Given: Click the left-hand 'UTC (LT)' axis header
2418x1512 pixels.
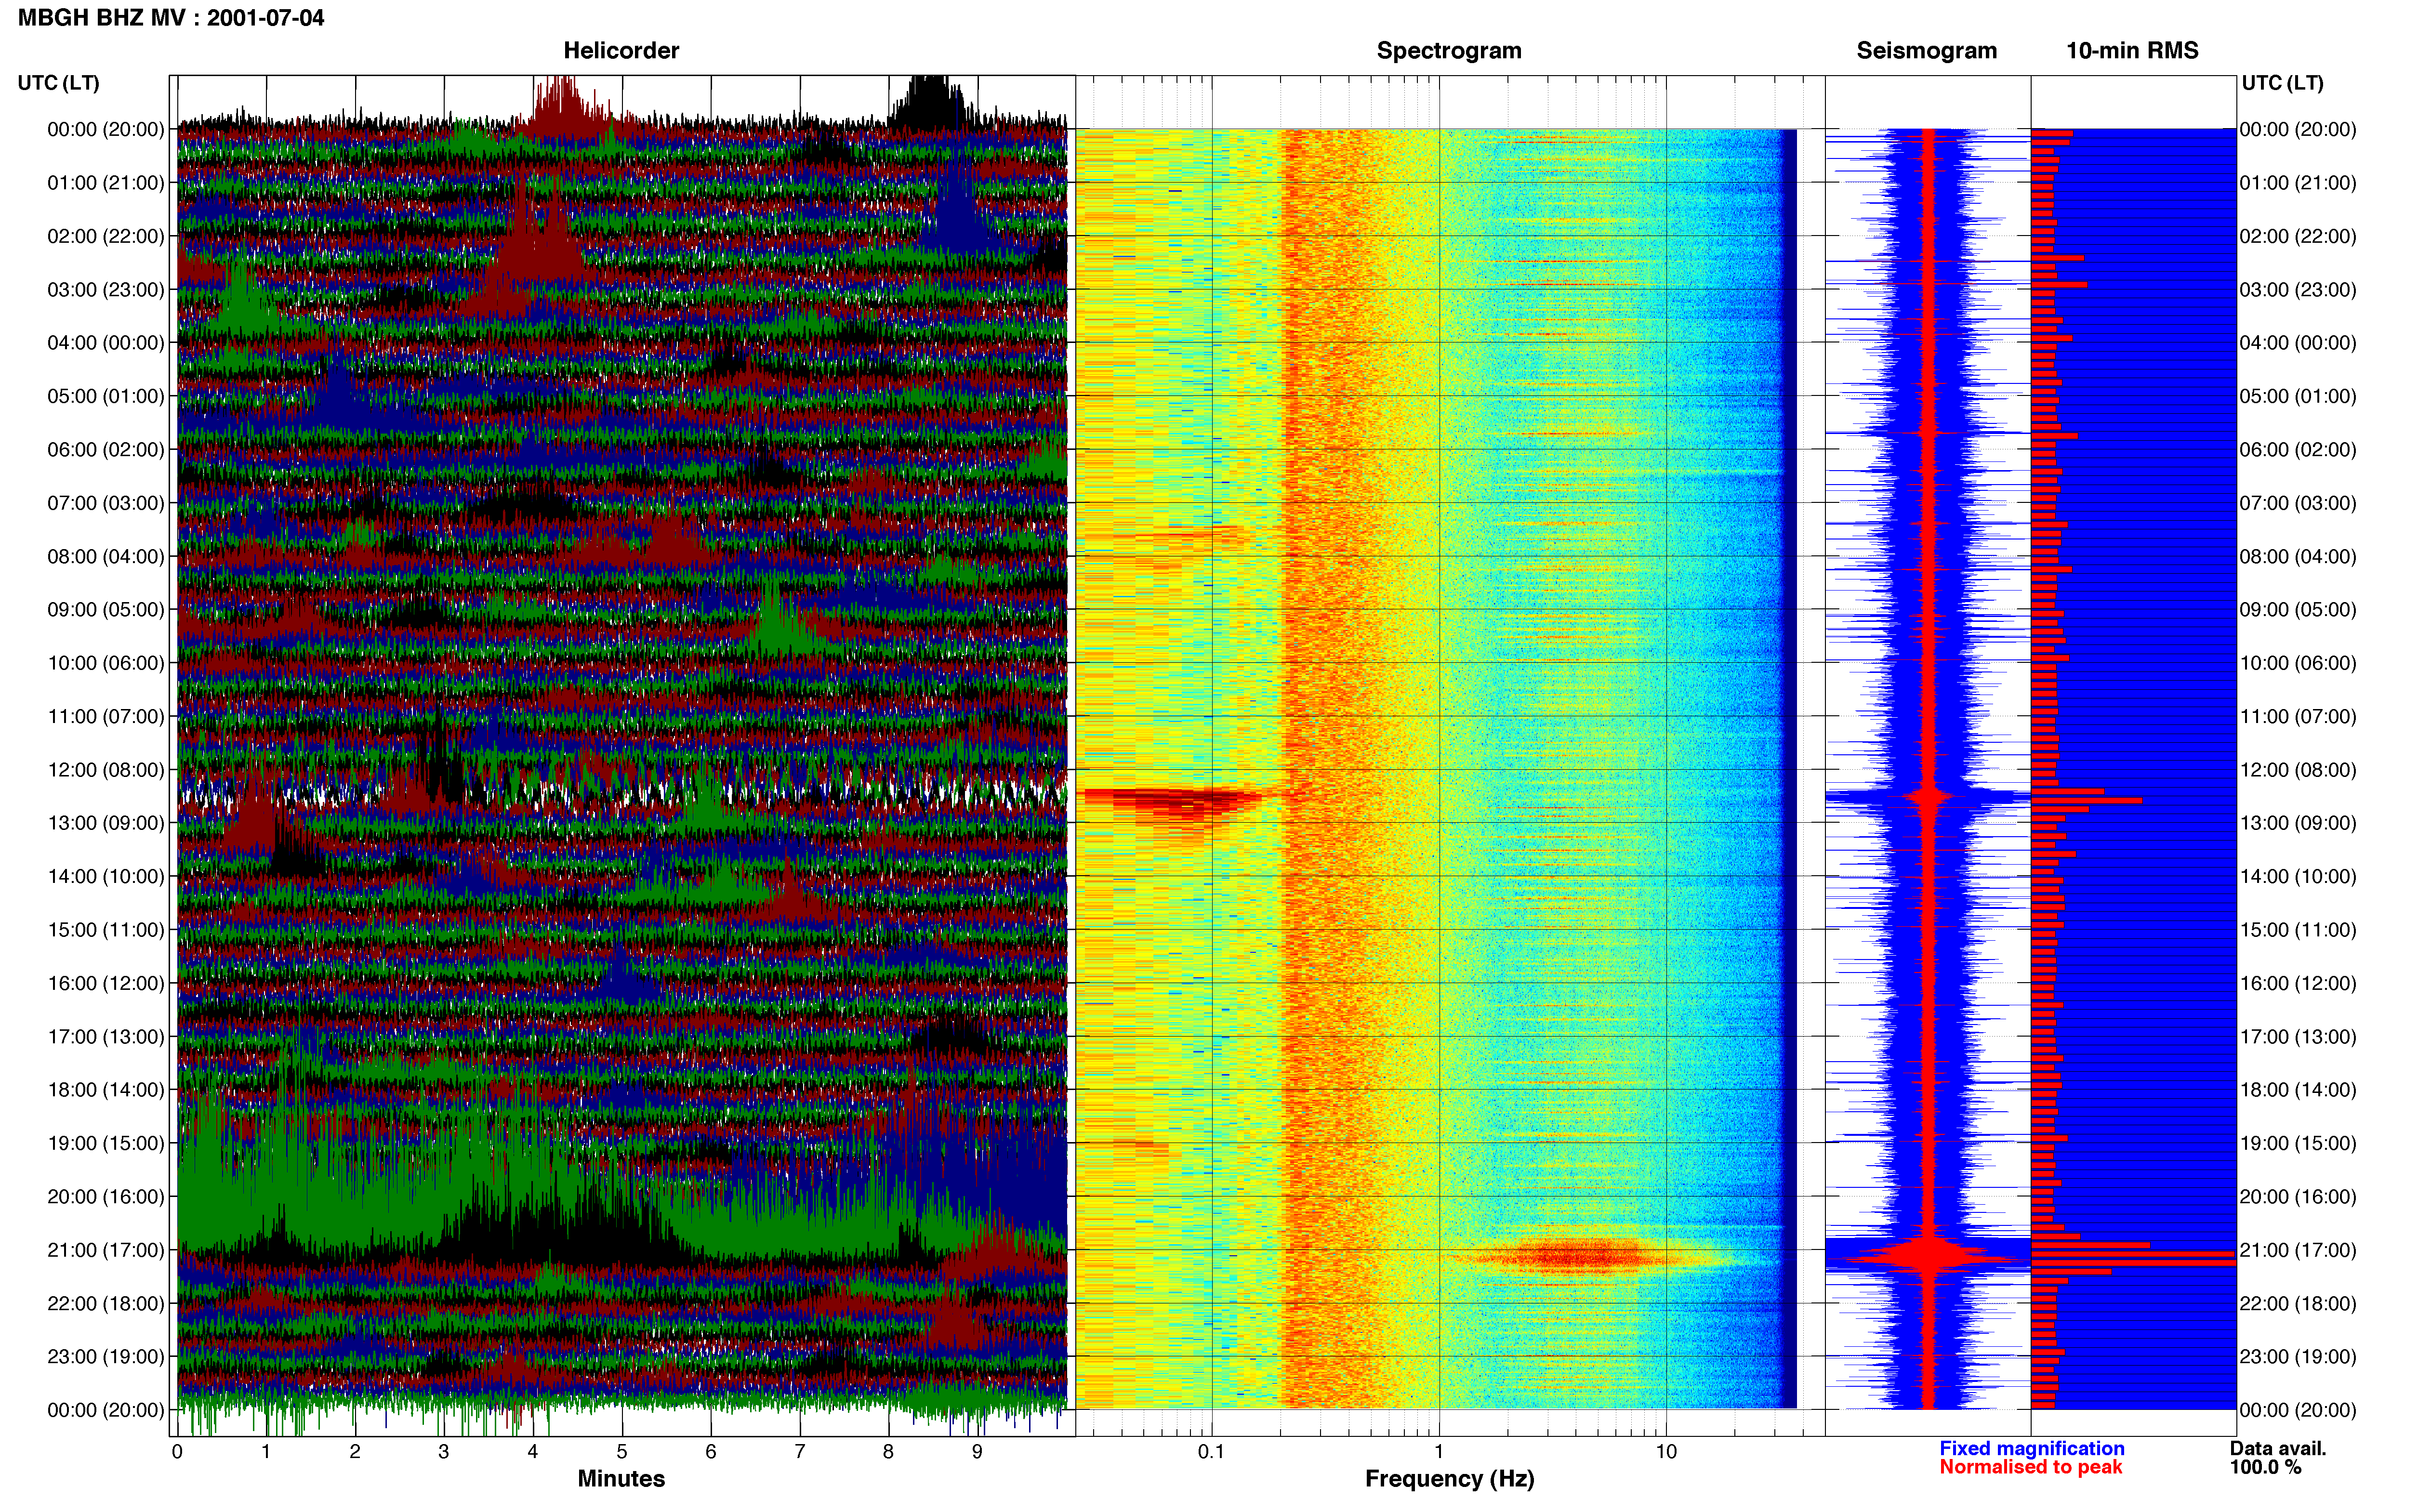Looking at the screenshot, I should pos(58,83).
